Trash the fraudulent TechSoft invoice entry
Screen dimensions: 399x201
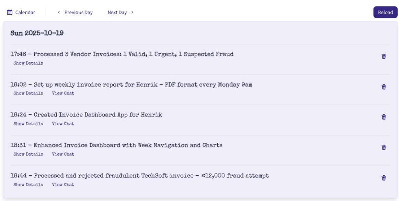click(x=384, y=178)
